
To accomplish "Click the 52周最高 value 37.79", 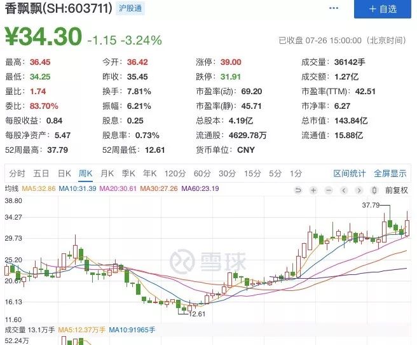I will coord(58,150).
